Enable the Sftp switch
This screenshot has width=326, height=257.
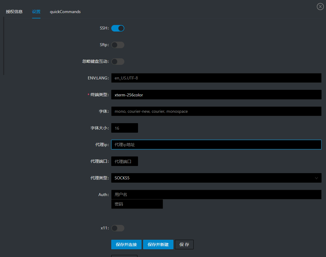pos(118,45)
